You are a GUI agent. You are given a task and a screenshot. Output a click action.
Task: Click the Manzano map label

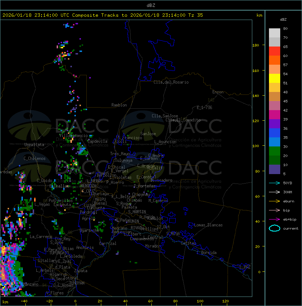[30, 284]
